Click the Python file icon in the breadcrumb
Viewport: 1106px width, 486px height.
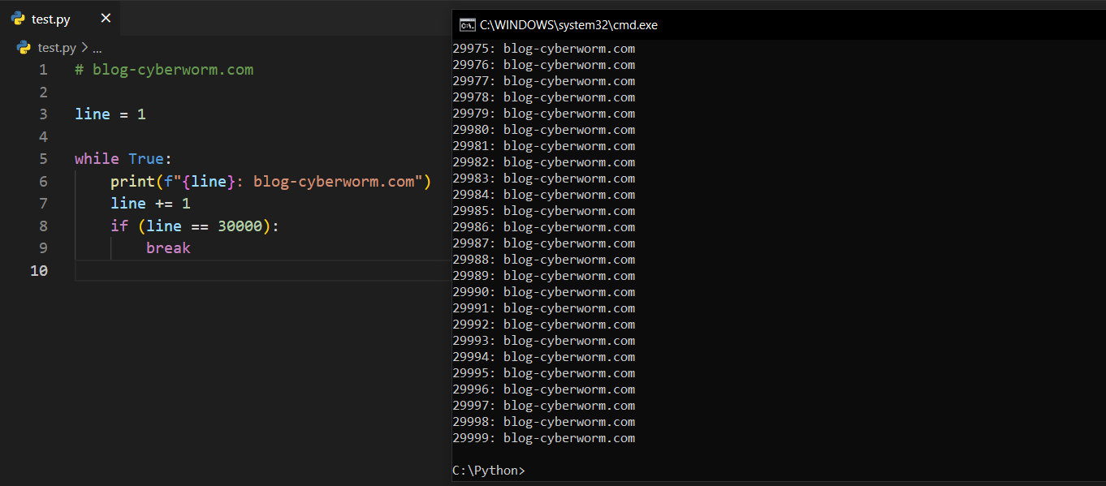coord(24,48)
